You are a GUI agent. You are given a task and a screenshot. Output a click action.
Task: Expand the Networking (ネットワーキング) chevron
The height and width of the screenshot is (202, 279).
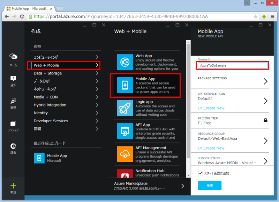97,89
